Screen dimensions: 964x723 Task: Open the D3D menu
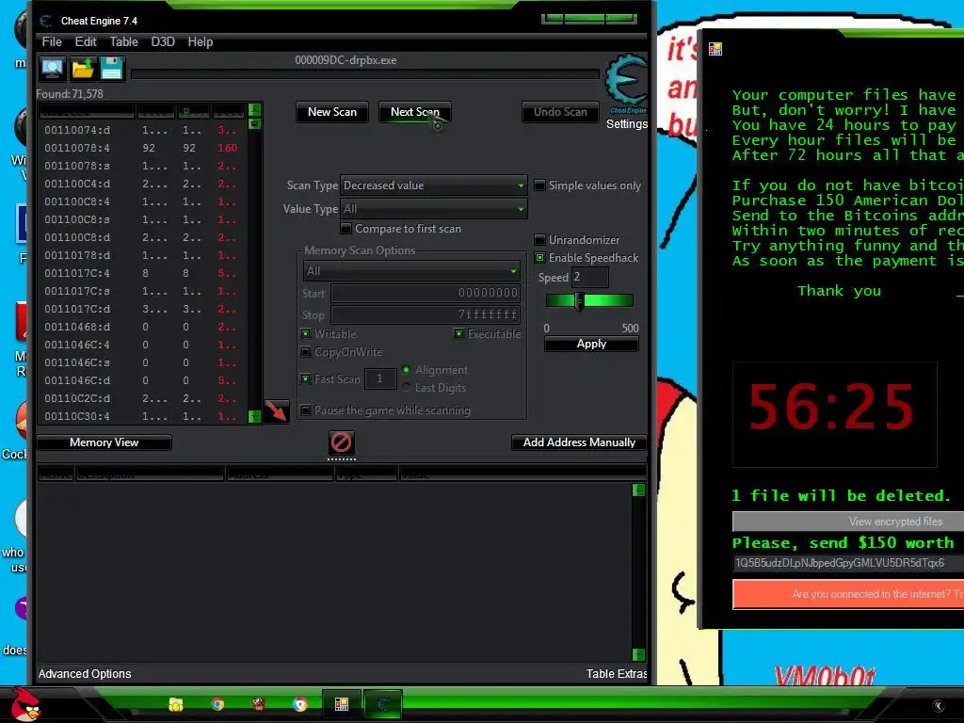click(163, 41)
